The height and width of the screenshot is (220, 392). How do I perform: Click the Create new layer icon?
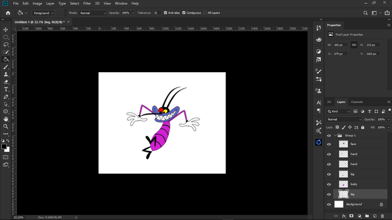(x=374, y=216)
